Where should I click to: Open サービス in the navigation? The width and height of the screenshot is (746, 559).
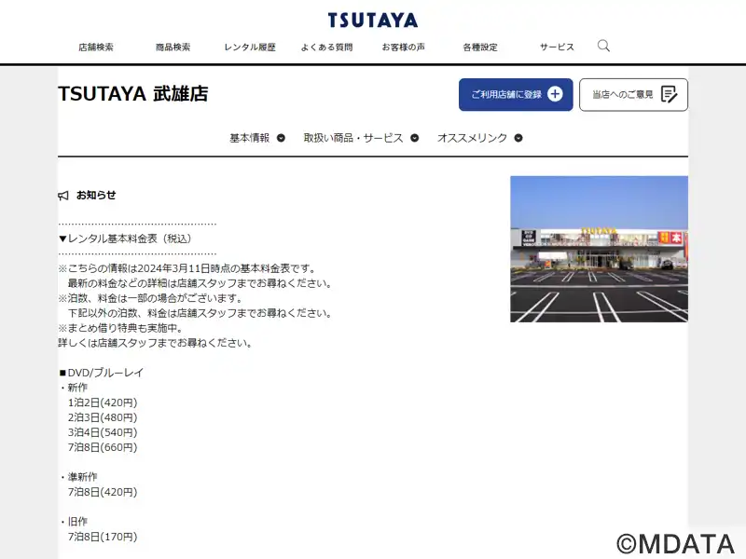click(557, 48)
